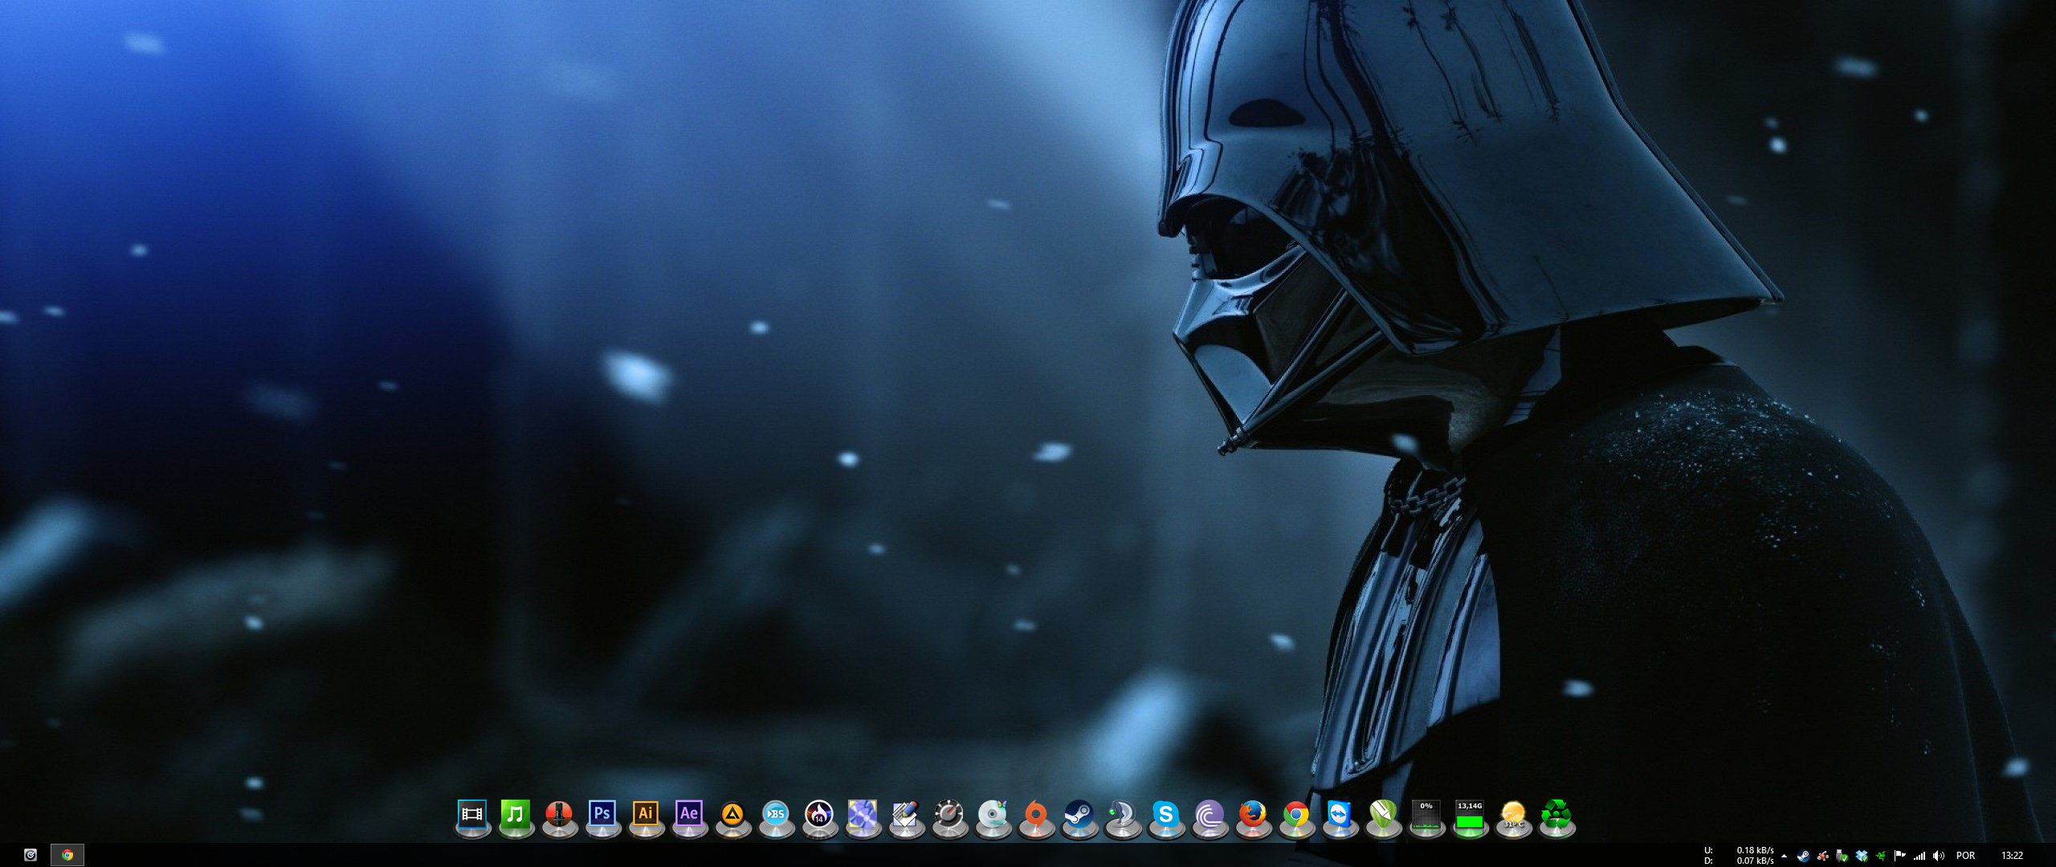The image size is (2056, 867).
Task: Click the upload/download network speed meter
Action: point(1739,856)
